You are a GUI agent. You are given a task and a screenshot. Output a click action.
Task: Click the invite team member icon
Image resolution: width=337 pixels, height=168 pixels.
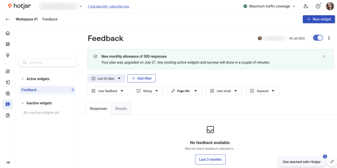[306, 6]
